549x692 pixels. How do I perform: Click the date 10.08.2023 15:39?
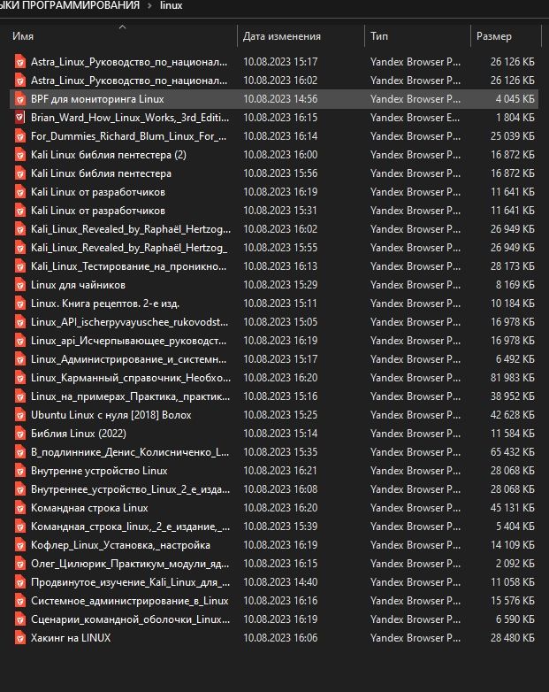280,526
